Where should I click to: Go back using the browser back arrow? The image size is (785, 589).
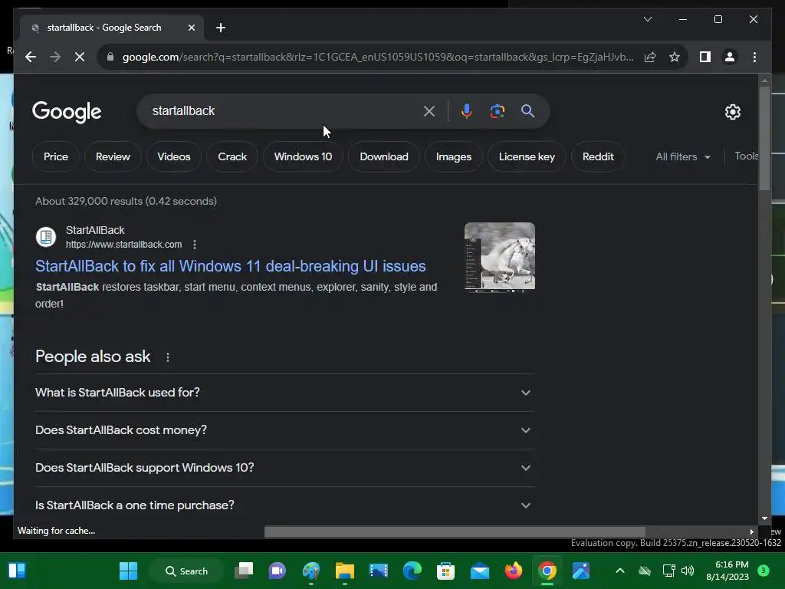(x=31, y=57)
